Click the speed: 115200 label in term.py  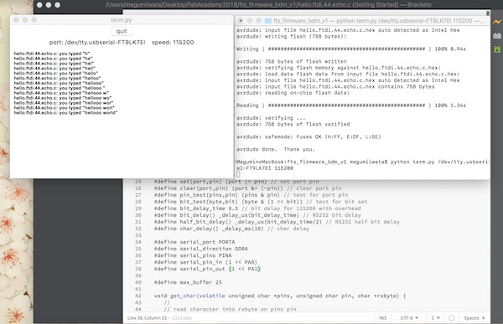[x=173, y=43]
